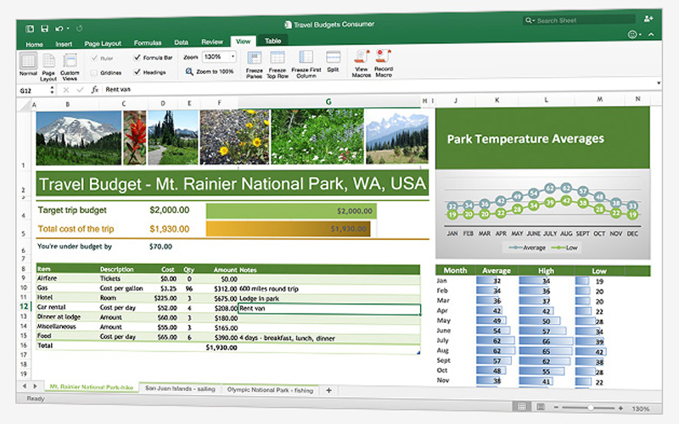Viewport: 679px width, 424px height.
Task: Open the workbook layout icon beside Save
Action: click(30, 29)
